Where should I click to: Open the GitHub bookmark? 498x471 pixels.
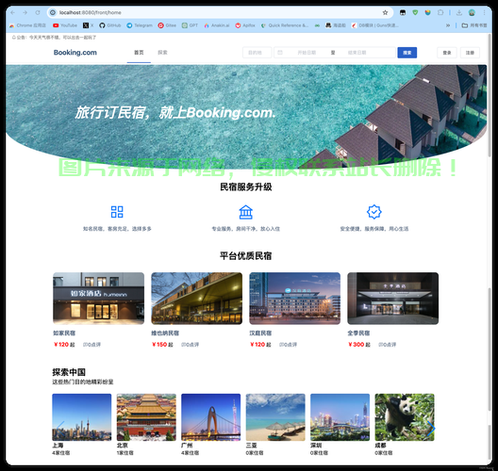tap(110, 25)
